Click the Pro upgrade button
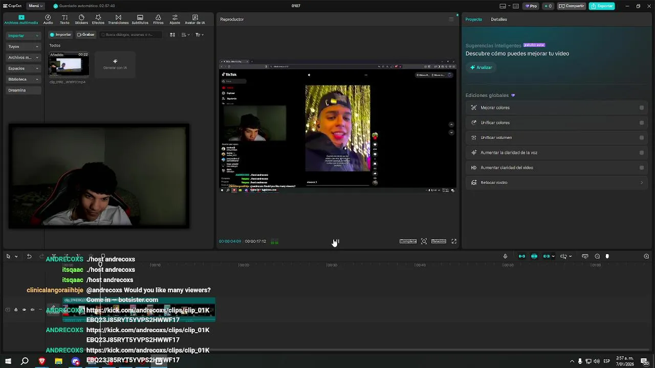 point(531,6)
